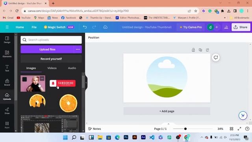Enter fullscreen present mode

(x=239, y=129)
